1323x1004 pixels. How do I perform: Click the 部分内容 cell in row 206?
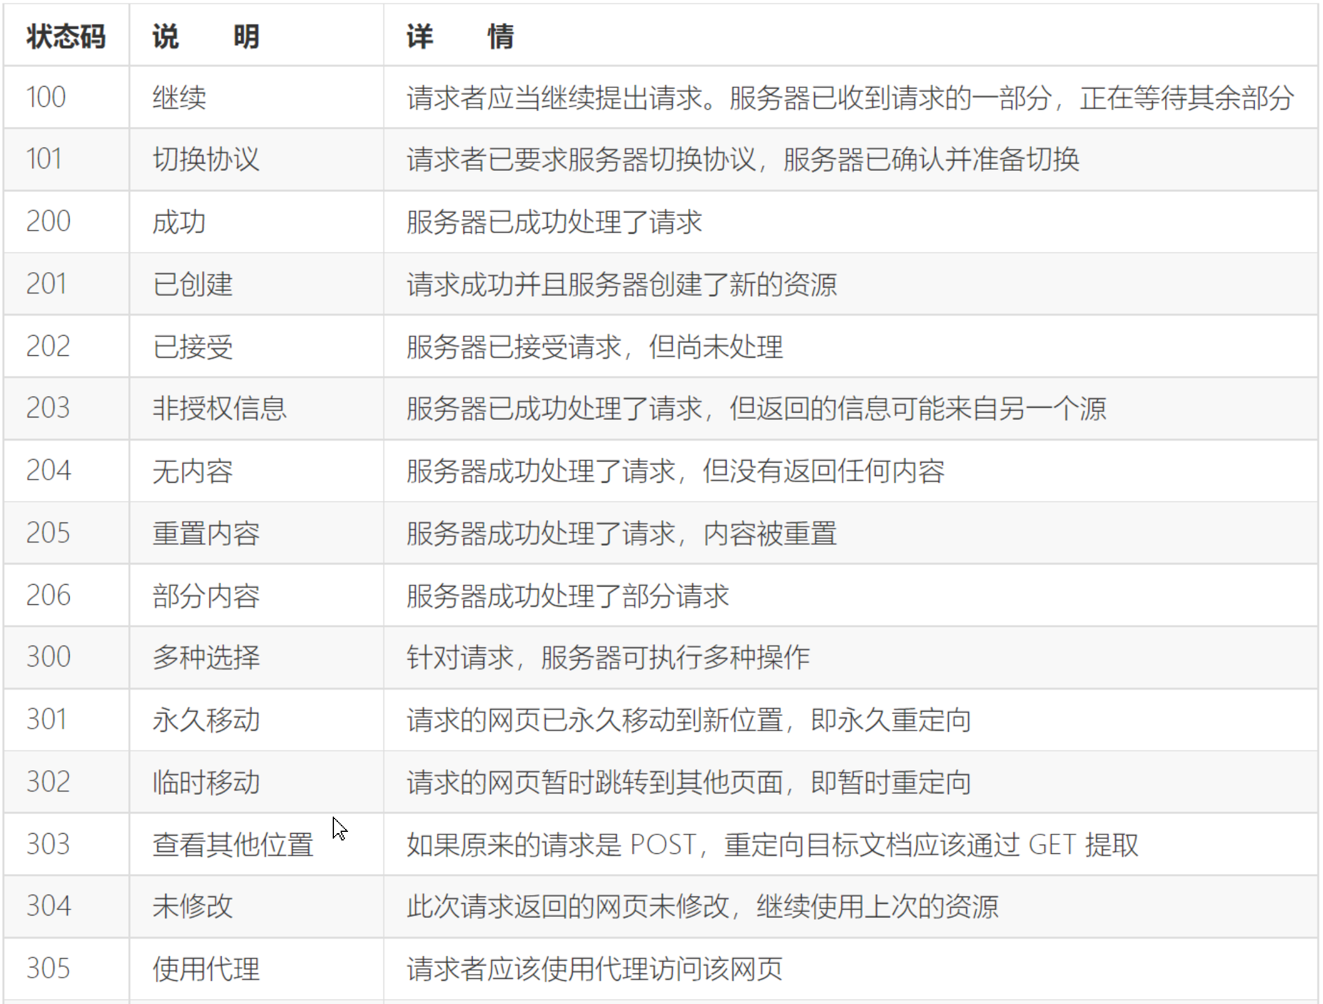pyautogui.click(x=206, y=596)
